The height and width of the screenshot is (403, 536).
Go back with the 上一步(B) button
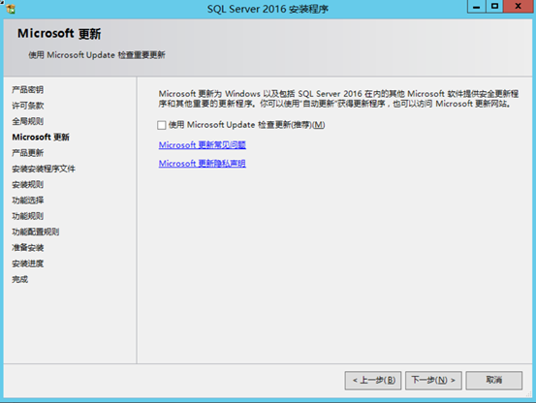(x=373, y=380)
